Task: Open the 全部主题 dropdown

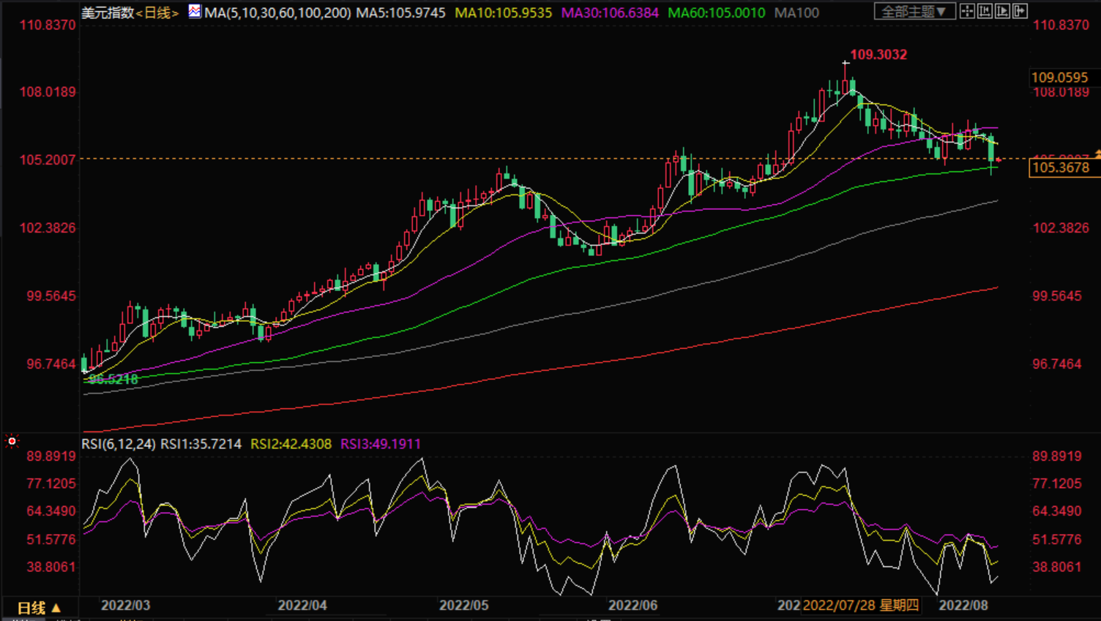Action: [x=914, y=12]
